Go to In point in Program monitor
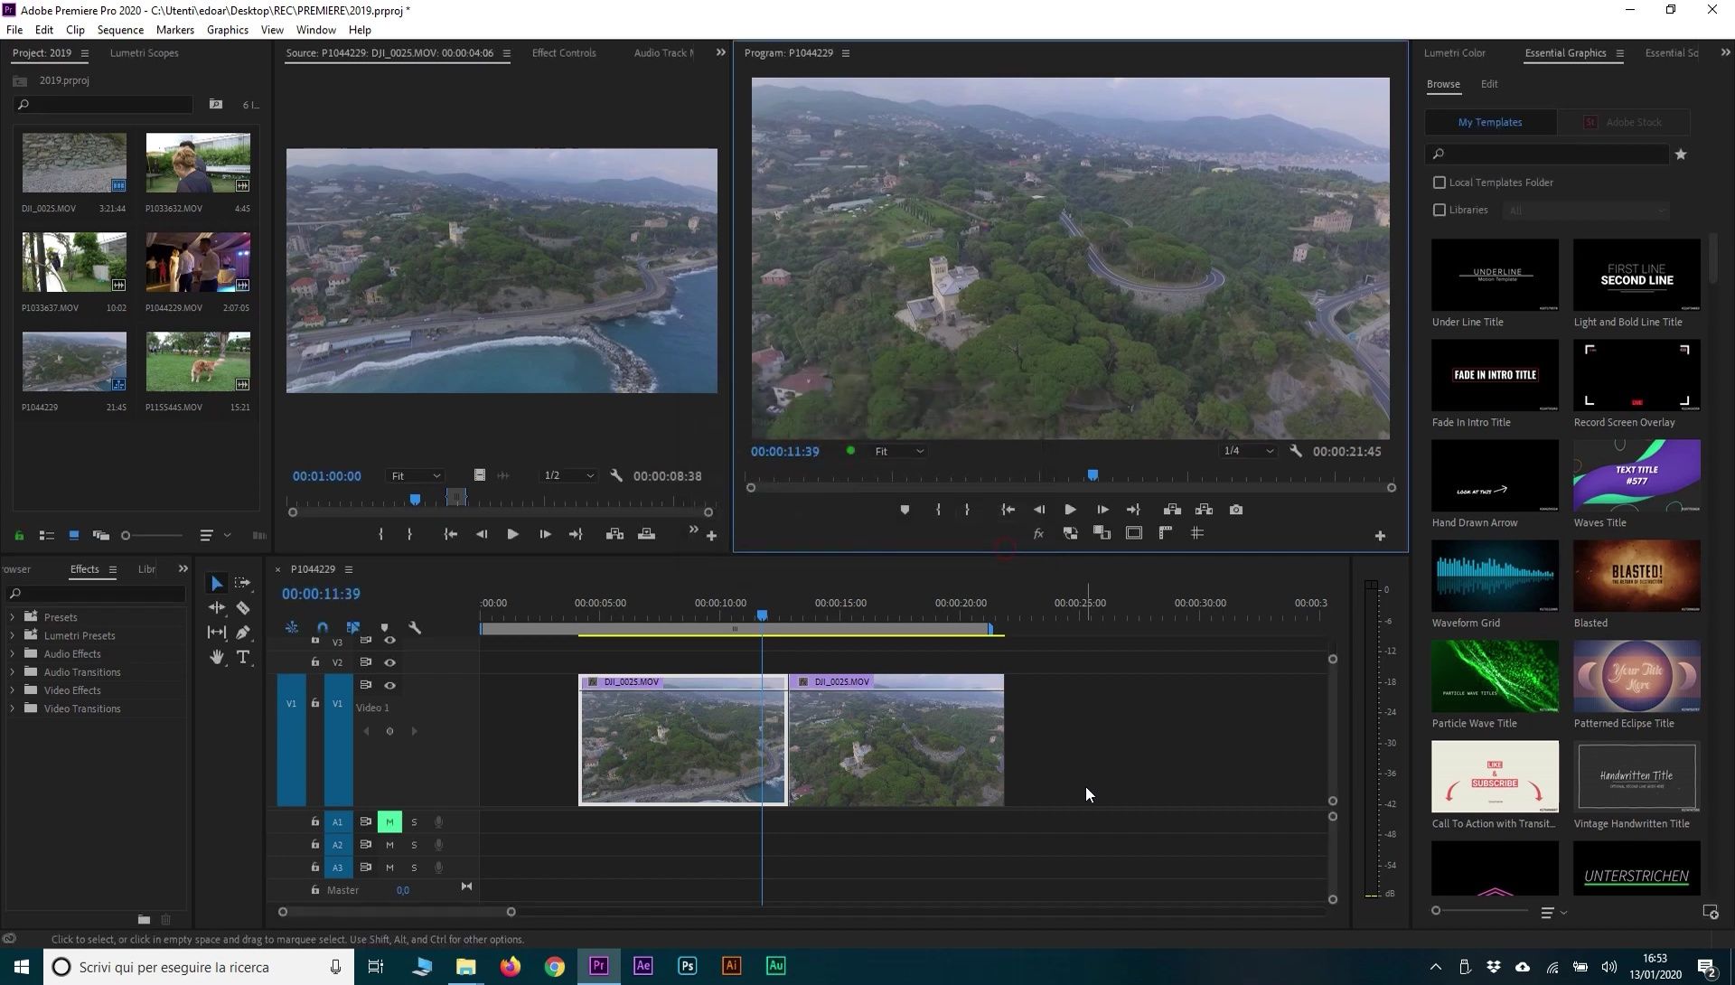This screenshot has width=1735, height=985. coord(1008,510)
